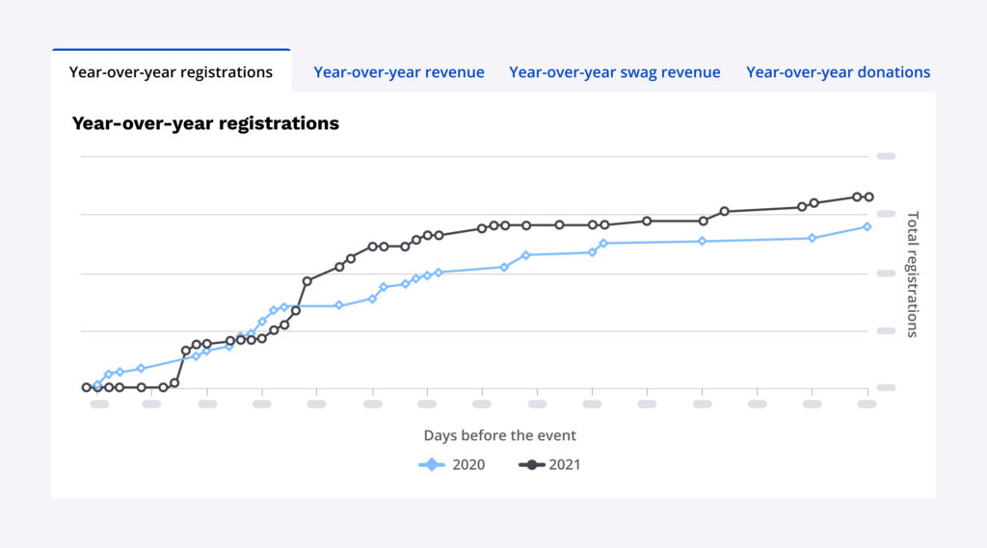Image resolution: width=987 pixels, height=548 pixels.
Task: Select the Year-over-year registrations tab
Action: click(x=171, y=72)
